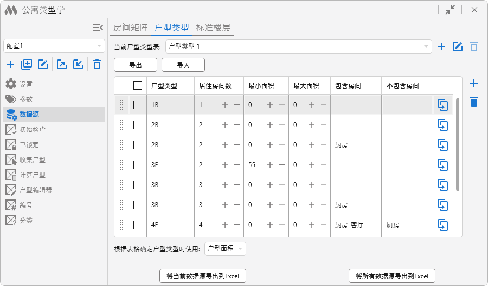Click the delete configuration trash icon
This screenshot has height=286, width=488.
[97, 65]
